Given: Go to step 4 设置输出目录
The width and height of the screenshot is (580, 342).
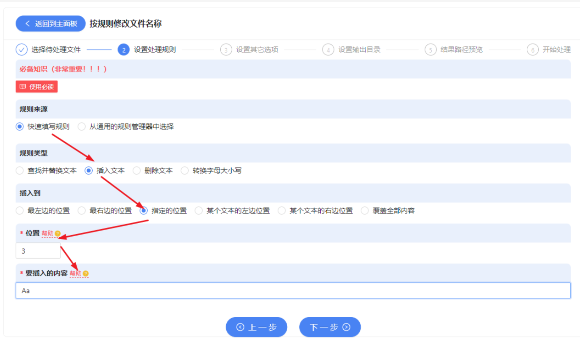Looking at the screenshot, I should pyautogui.click(x=351, y=50).
